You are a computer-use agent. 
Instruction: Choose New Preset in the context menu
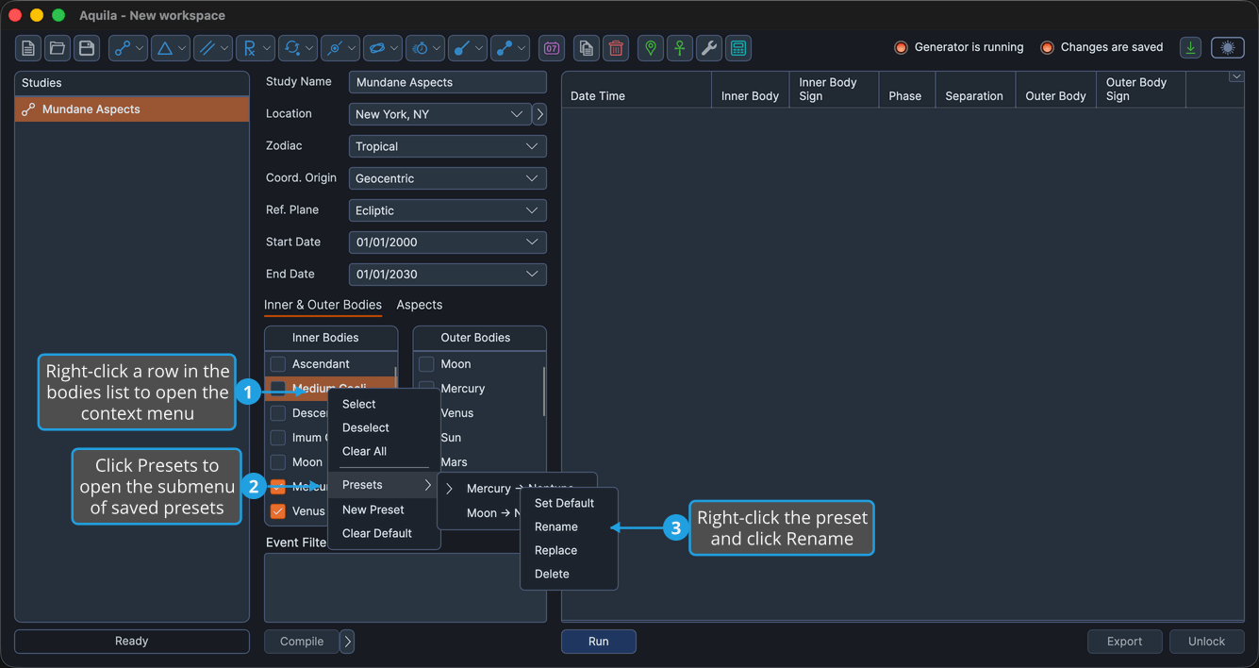point(384,509)
